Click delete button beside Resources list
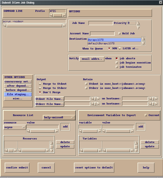 65,142
